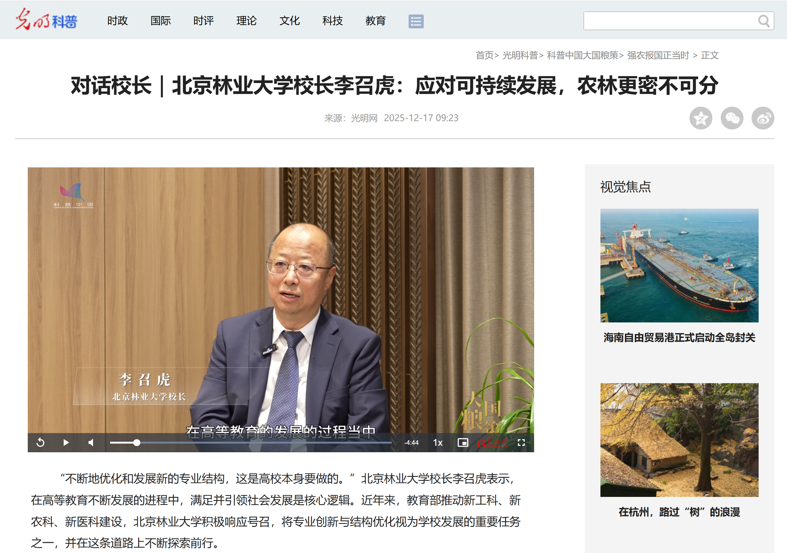The width and height of the screenshot is (787, 553).
Task: Switch to the 文化 section in the navbar
Action: click(x=290, y=21)
